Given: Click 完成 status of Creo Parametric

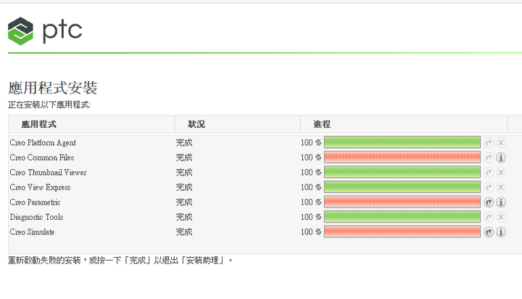Looking at the screenshot, I should (x=184, y=202).
